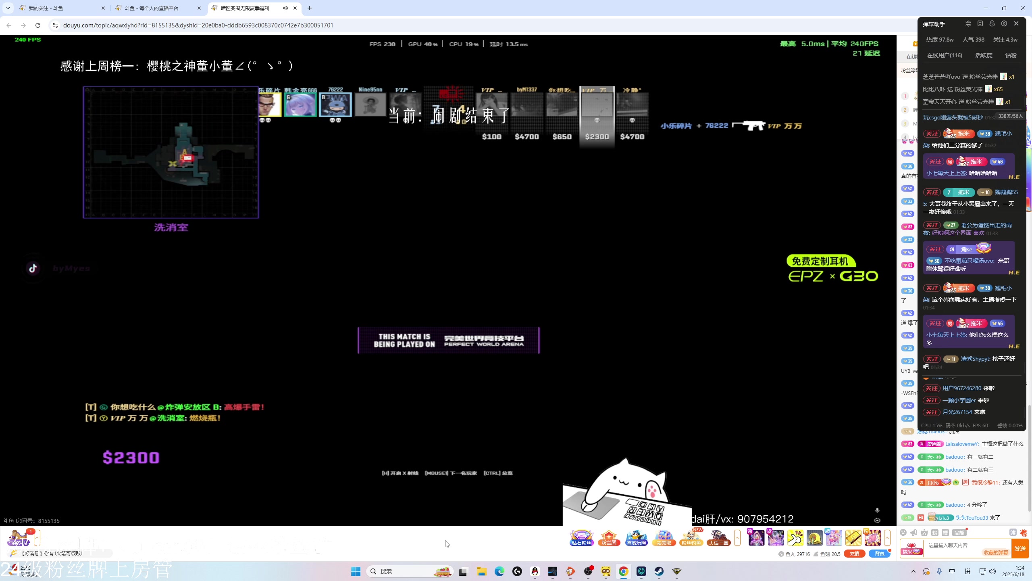Click the 发送 send button
This screenshot has height=581, width=1032.
1020,549
